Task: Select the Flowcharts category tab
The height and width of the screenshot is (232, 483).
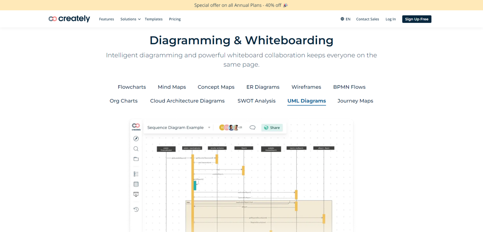Action: [132, 87]
